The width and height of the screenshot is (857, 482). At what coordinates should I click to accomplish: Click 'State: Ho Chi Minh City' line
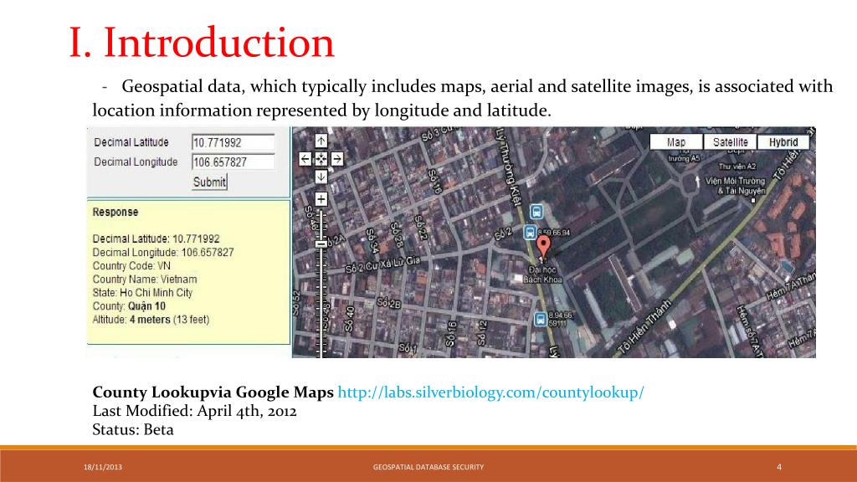(142, 293)
